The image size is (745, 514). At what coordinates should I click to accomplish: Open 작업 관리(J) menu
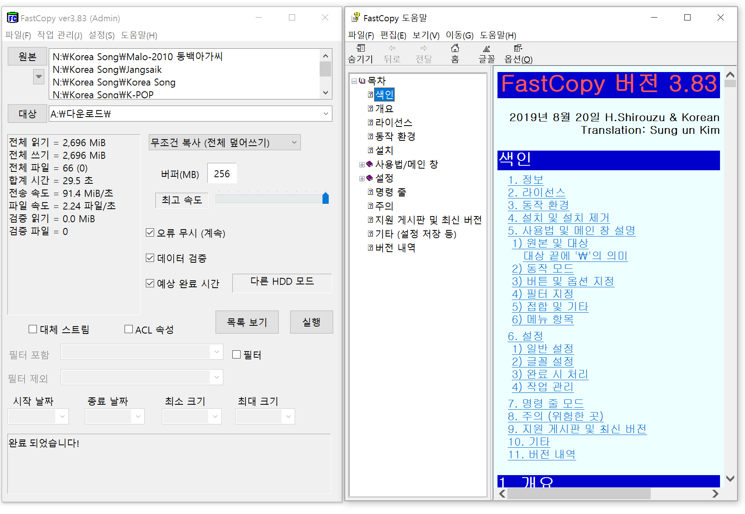coord(59,35)
